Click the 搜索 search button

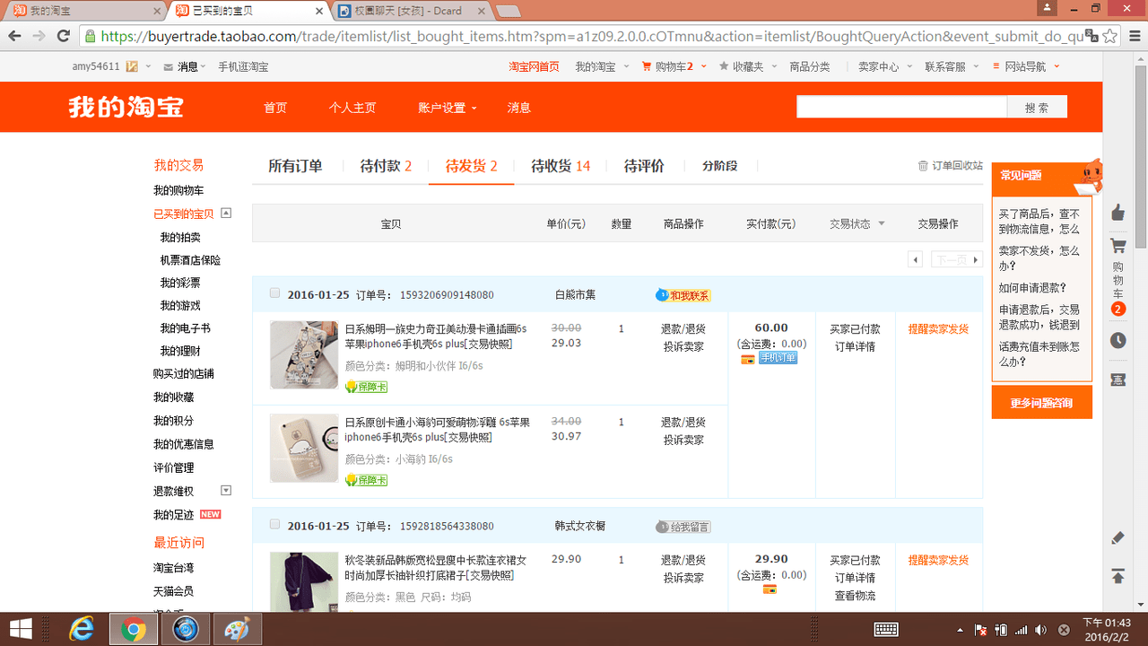click(1037, 108)
